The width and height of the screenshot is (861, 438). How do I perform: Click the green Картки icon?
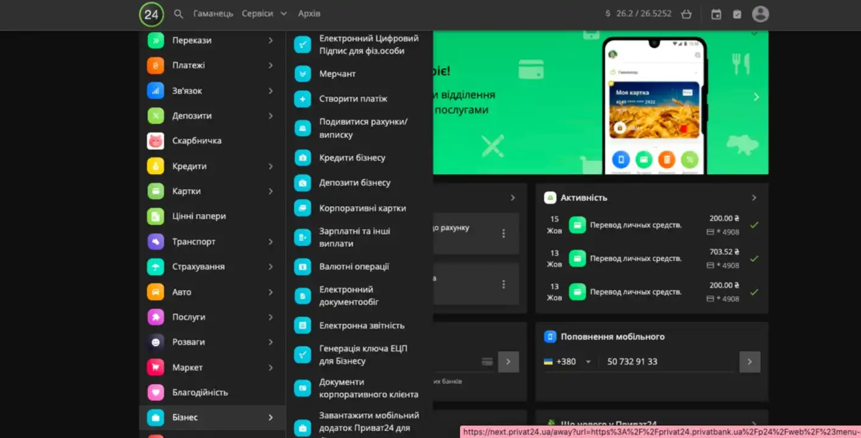(x=156, y=191)
